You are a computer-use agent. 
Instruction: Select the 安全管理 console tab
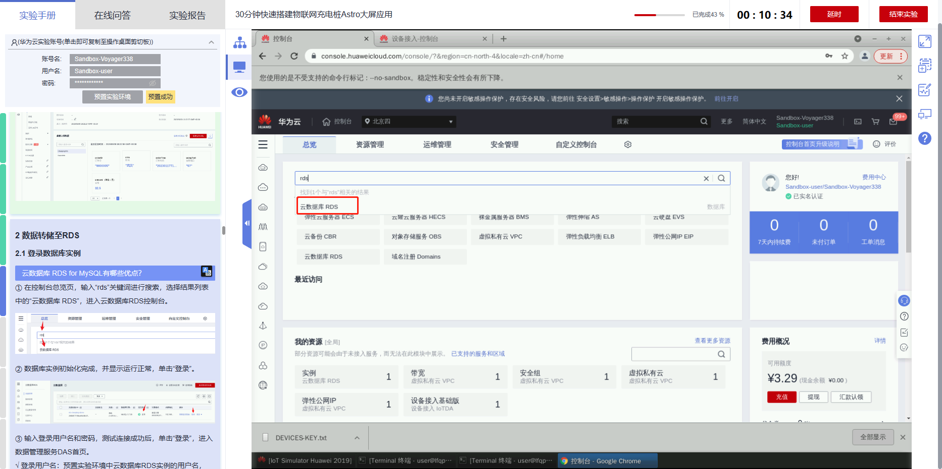coord(505,144)
